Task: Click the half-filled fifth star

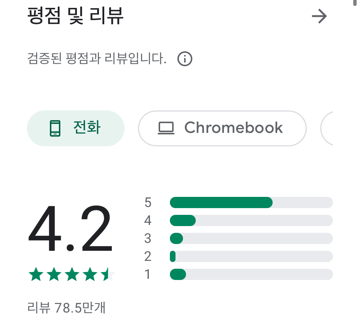Action: coord(108,274)
